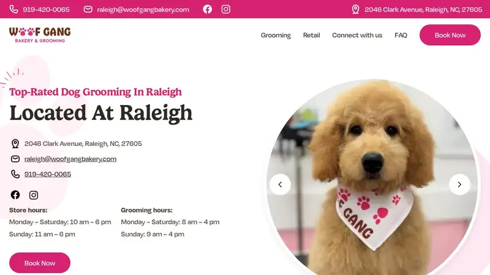Click the envelope icon in the top bar
The height and width of the screenshot is (275, 490).
click(88, 9)
